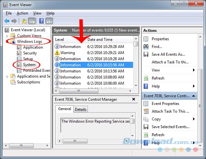
Task: Toggle the Show/Hide Action Pane toolbar icon
Action: pyautogui.click(x=49, y=21)
